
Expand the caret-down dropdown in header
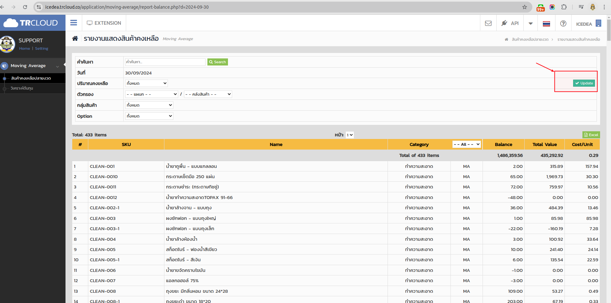pyautogui.click(x=530, y=23)
